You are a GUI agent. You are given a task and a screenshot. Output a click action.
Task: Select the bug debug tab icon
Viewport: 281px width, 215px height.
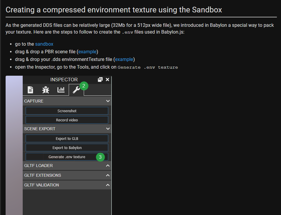tap(46, 90)
